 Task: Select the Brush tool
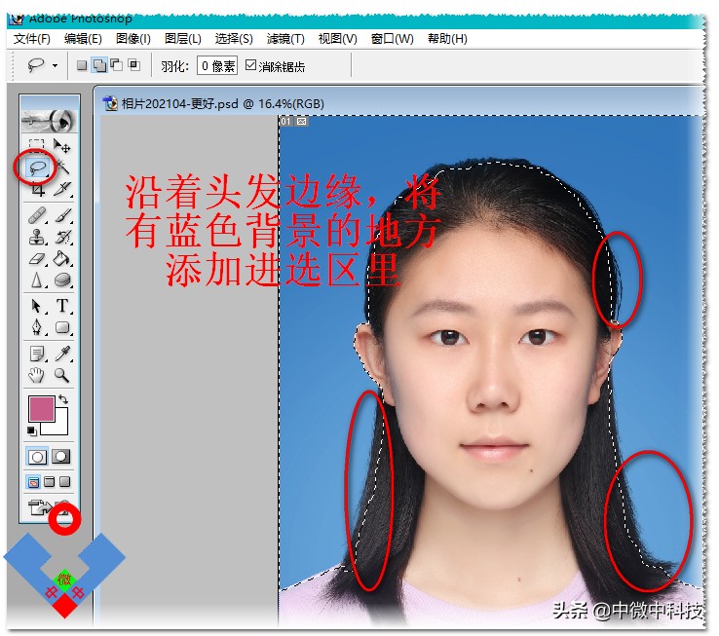tap(62, 215)
